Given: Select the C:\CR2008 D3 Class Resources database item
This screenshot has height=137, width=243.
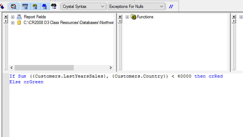Looking at the screenshot, I should point(68,23).
